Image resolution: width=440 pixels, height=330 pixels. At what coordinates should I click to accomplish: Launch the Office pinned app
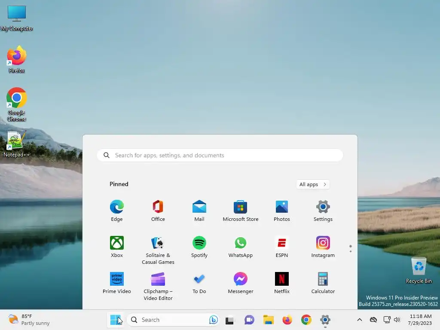pos(158,211)
